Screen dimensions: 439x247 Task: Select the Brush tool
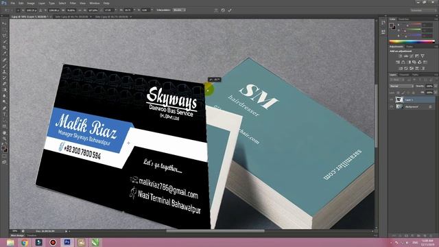[x=4, y=66]
